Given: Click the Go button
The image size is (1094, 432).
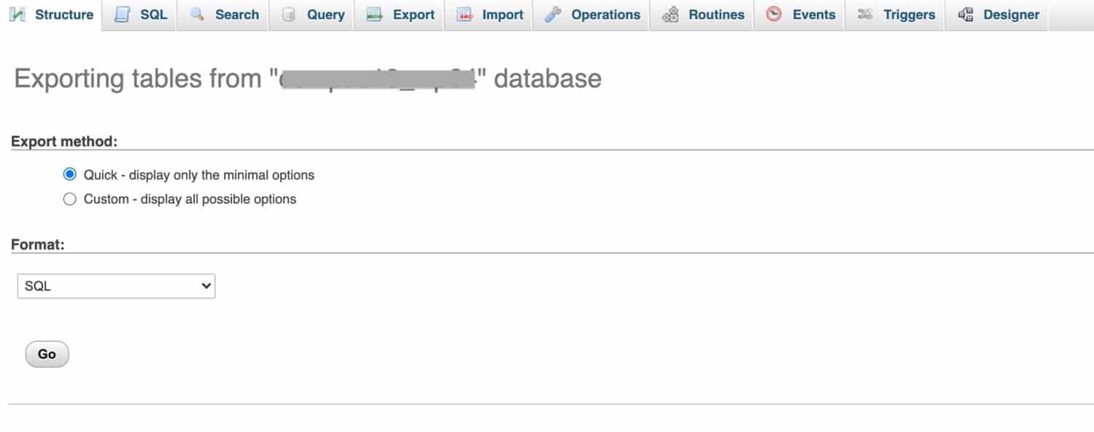Looking at the screenshot, I should (x=46, y=354).
